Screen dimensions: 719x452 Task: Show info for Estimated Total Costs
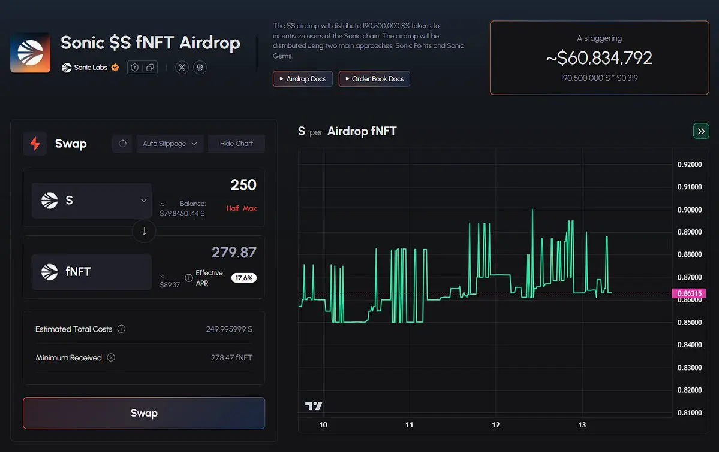point(121,329)
